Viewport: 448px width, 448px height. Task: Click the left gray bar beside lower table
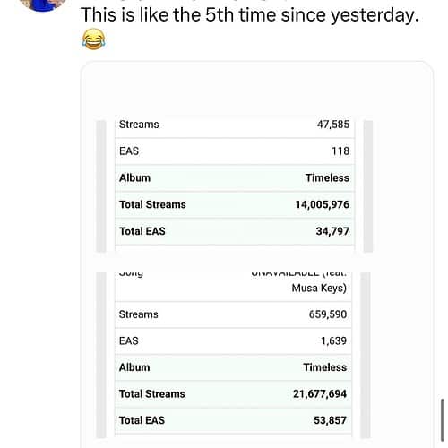pos(101,355)
